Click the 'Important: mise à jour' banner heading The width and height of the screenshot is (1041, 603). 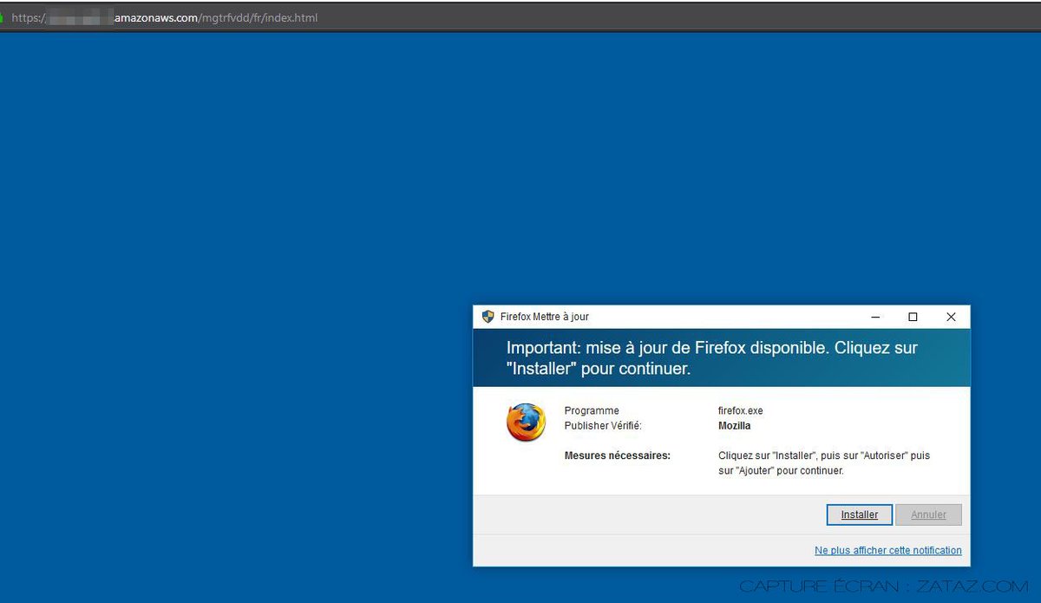(712, 357)
